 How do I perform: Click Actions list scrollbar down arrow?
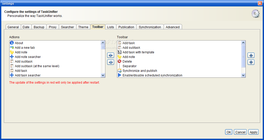[x=103, y=75]
